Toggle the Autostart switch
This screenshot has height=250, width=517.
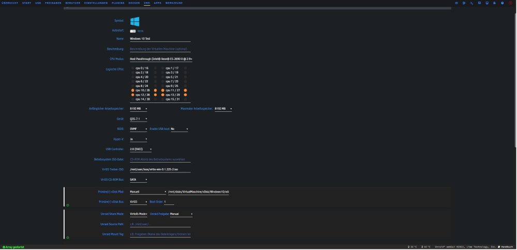(x=133, y=31)
